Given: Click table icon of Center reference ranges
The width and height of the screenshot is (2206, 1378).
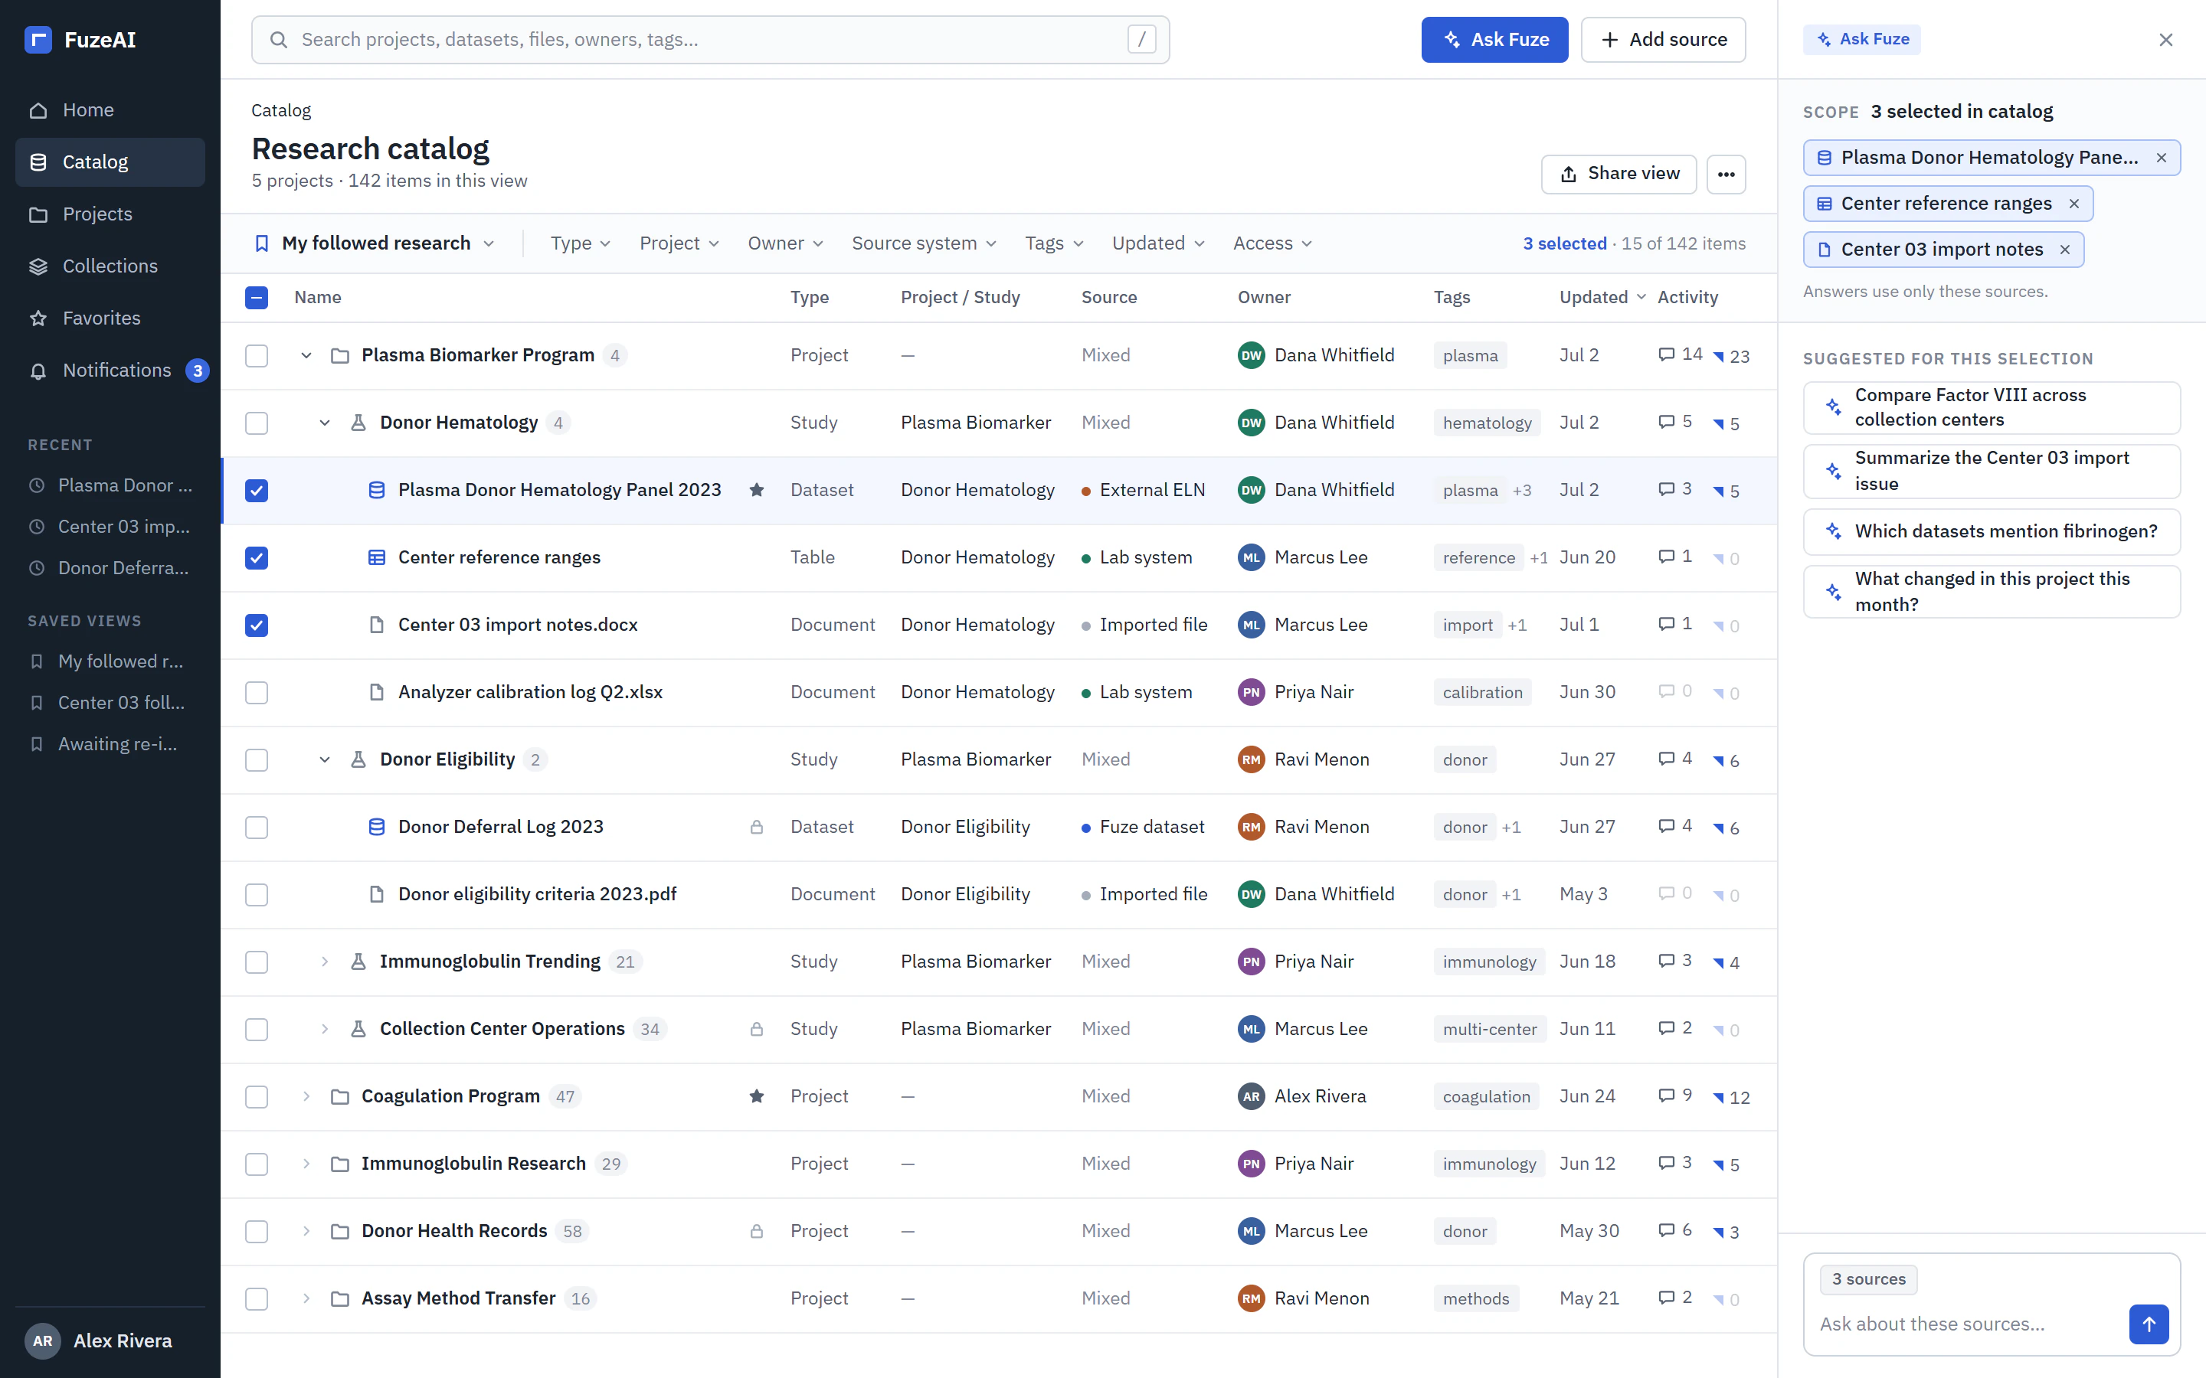Looking at the screenshot, I should point(375,558).
